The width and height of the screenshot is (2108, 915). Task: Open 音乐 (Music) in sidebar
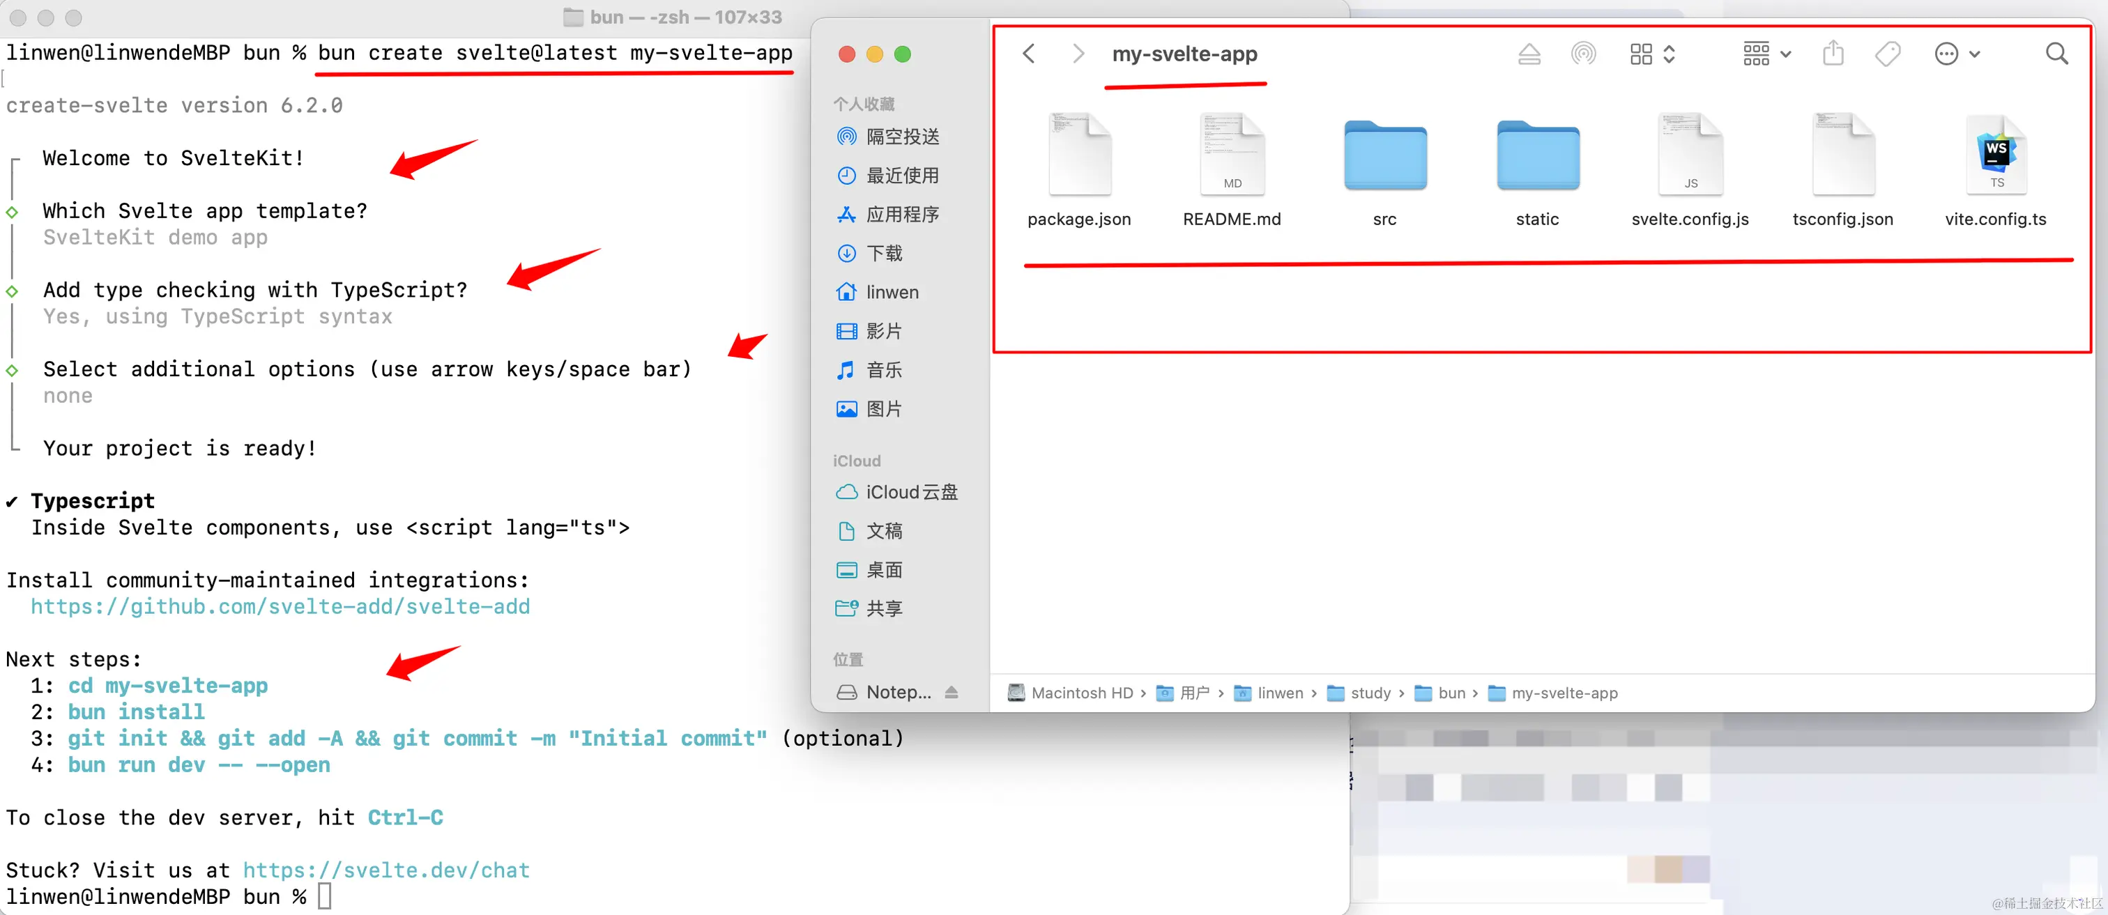[x=871, y=370]
